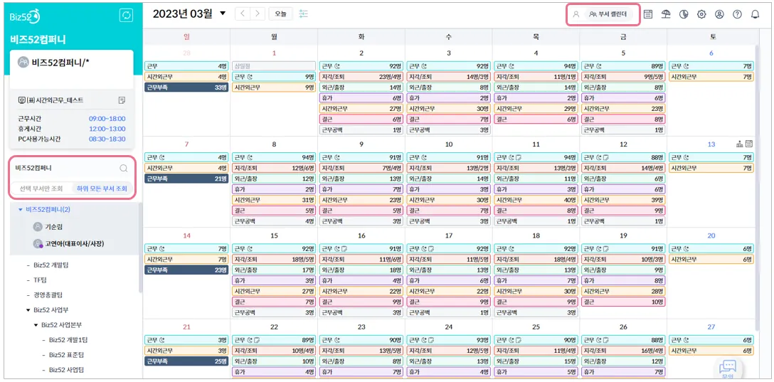The image size is (774, 382).
Task: Open the list view icon
Action: coord(647,14)
